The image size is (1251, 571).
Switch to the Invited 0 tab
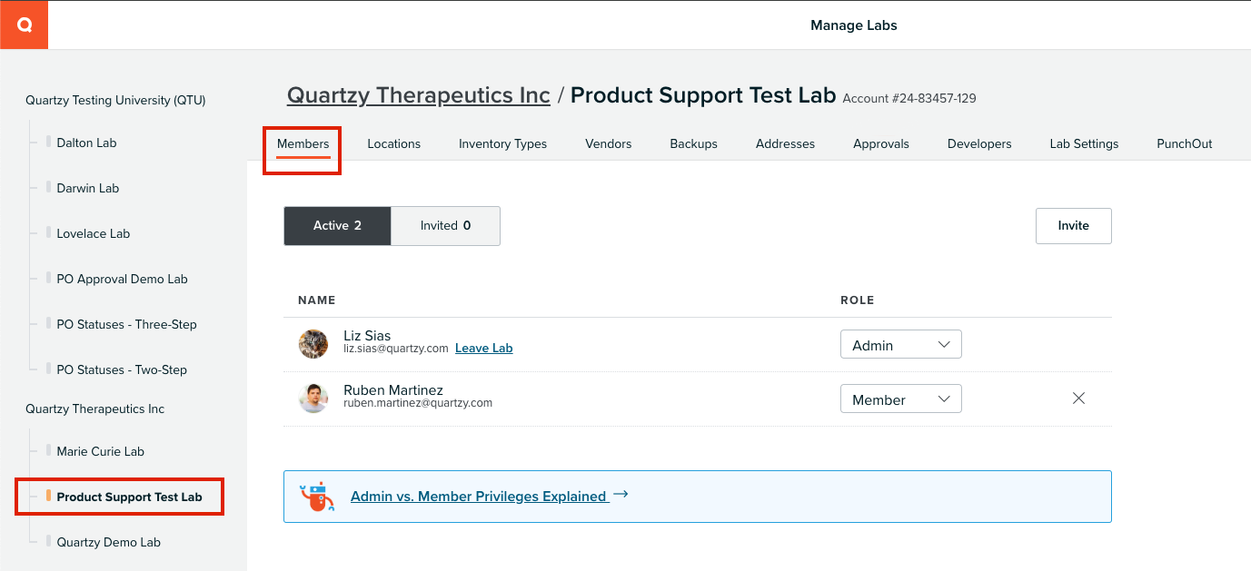tap(445, 226)
